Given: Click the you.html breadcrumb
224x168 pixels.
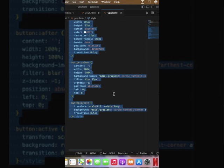Looking at the screenshot, I should click(x=79, y=18).
